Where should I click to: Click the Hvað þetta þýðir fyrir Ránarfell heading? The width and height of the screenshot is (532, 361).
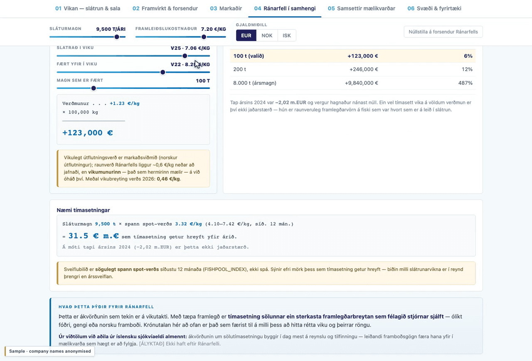[106, 307]
